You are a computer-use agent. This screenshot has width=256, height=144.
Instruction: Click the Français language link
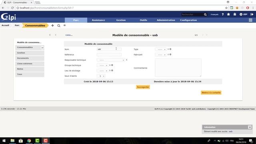(x=214, y=14)
